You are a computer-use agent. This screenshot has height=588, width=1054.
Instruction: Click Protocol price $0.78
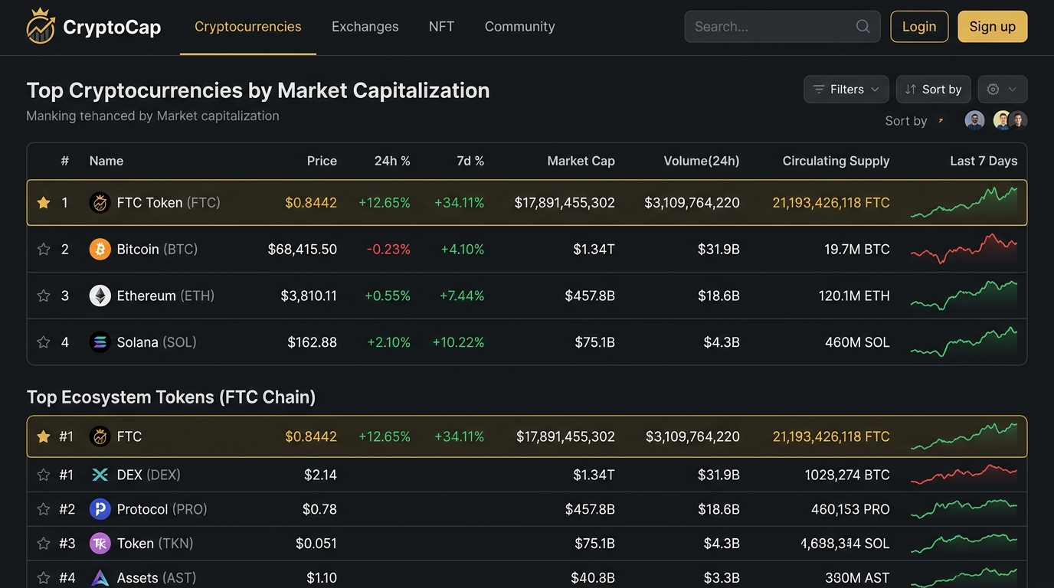[x=319, y=509]
